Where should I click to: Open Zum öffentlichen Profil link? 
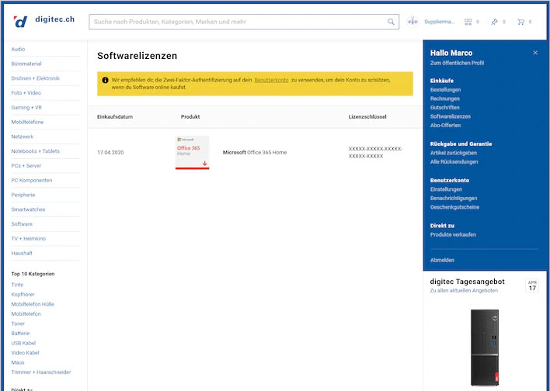point(456,63)
